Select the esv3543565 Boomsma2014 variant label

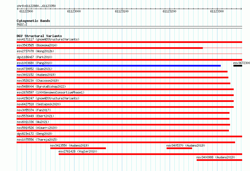(x=37, y=45)
